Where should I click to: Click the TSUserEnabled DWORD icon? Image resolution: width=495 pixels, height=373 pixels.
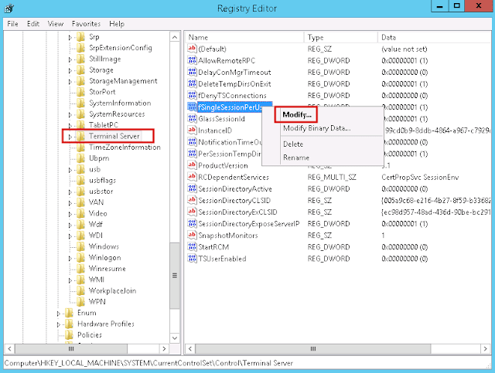pos(192,259)
